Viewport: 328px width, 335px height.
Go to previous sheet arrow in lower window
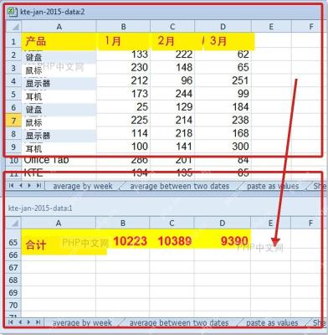[x=20, y=322]
